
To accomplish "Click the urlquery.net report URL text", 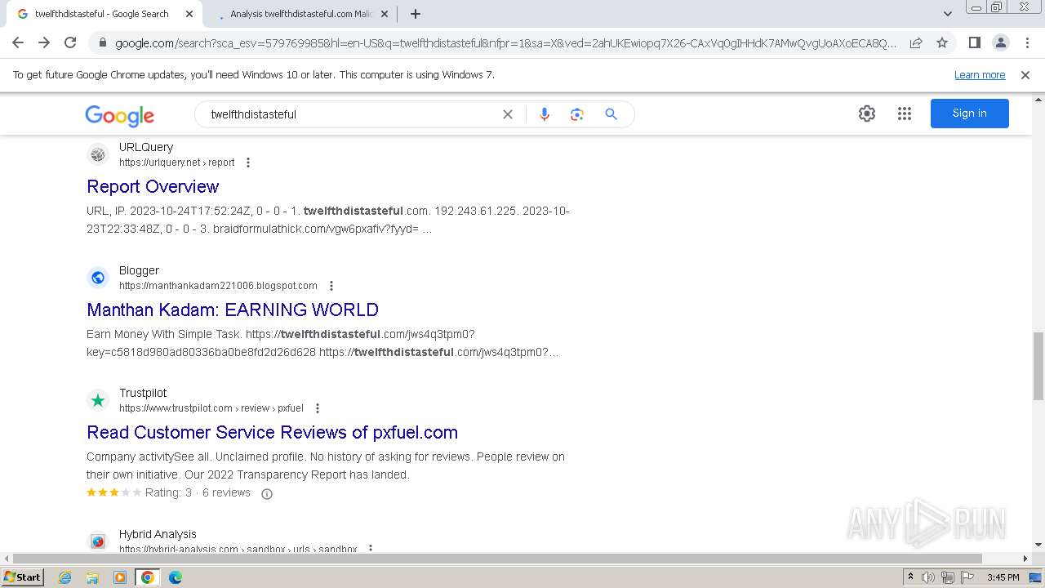I will pos(177,163).
